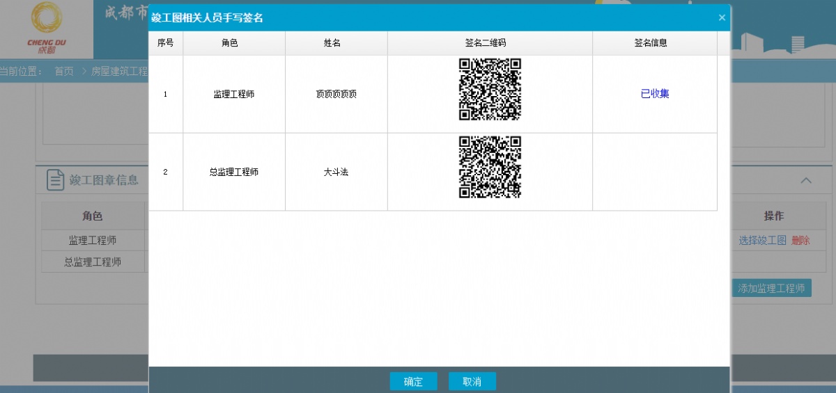
Task: Collapse the 竣工图章信息 section chevron
Action: 806,180
